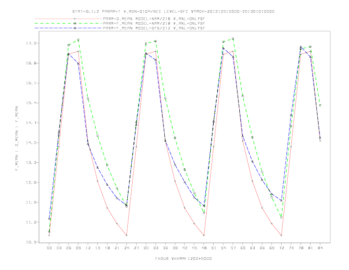The image size is (349, 270).
Task: Click green circle data point at hour 15
Action: click(x=97, y=136)
